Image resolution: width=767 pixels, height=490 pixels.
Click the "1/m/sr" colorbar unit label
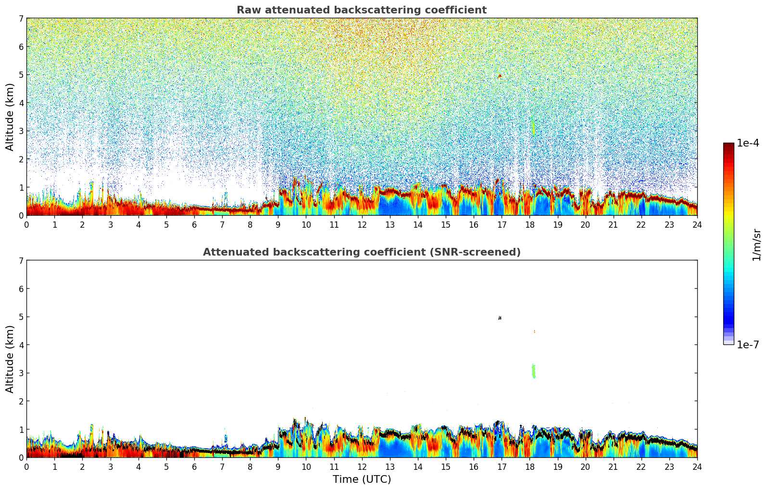(756, 244)
